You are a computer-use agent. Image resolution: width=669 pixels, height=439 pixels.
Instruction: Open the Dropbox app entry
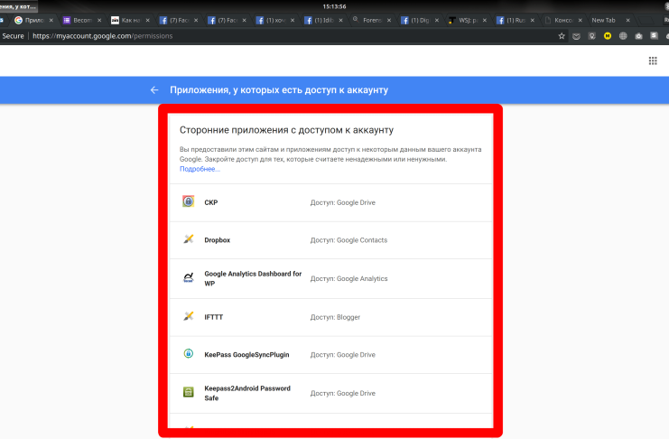coord(330,240)
